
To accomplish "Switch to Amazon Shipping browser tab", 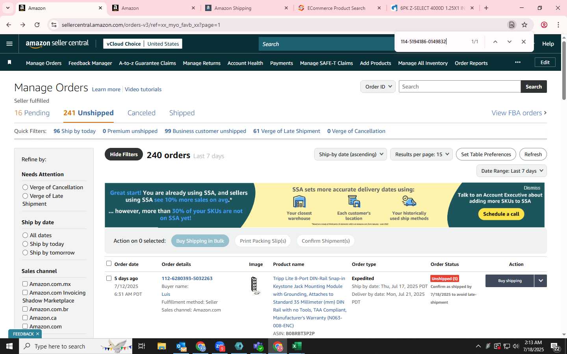I will (246, 8).
